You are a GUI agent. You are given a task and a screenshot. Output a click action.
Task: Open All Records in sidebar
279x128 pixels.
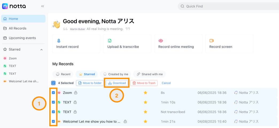click(x=23, y=29)
